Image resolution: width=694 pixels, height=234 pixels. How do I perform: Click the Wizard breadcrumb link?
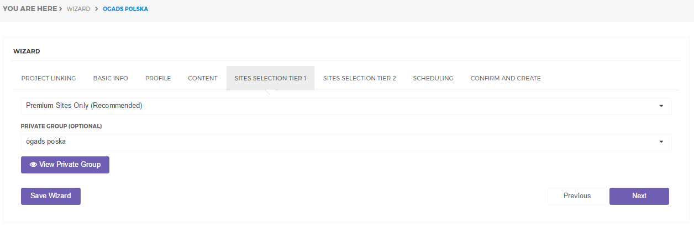(x=78, y=9)
